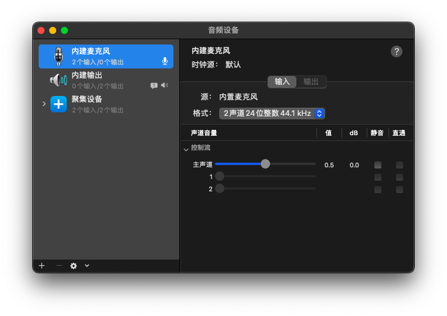The width and height of the screenshot is (447, 316).
Task: Click the small microphone input indicator icon
Action: 165,61
